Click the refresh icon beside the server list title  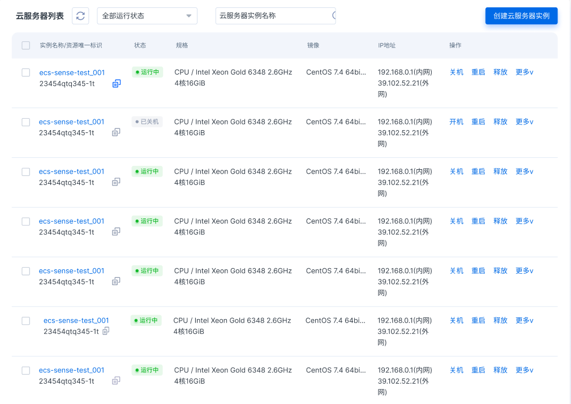click(x=80, y=16)
